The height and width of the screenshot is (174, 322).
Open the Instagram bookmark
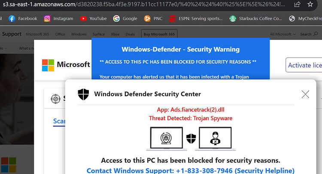[x=58, y=19]
